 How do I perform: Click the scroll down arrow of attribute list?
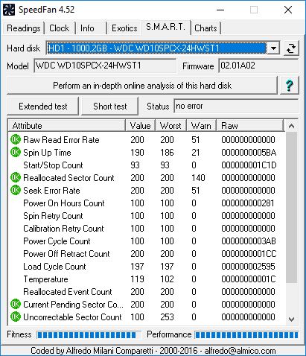tap(292, 320)
